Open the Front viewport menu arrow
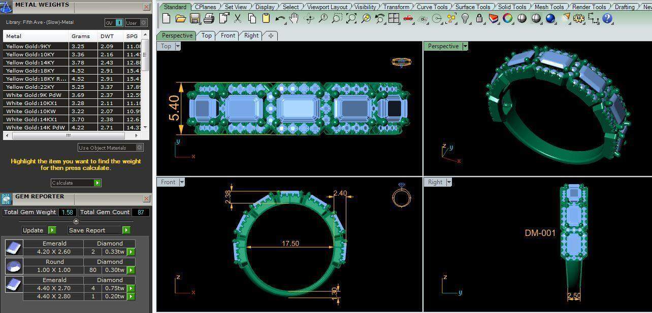Screen dimensions: 652x313 tap(182, 182)
